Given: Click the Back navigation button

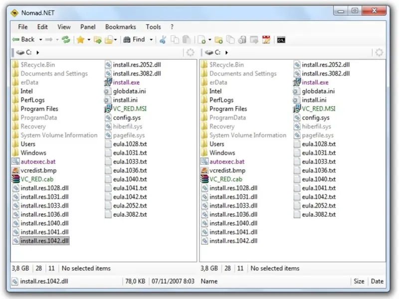Looking at the screenshot, I should coord(23,39).
